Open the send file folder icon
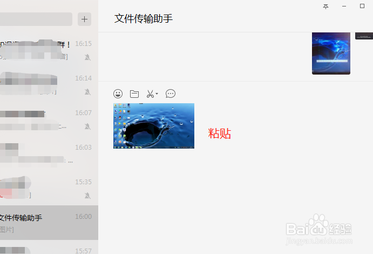Image resolution: width=373 pixels, height=254 pixels. pyautogui.click(x=134, y=94)
